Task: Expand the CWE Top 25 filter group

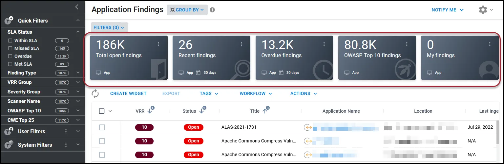Action: [x=78, y=120]
